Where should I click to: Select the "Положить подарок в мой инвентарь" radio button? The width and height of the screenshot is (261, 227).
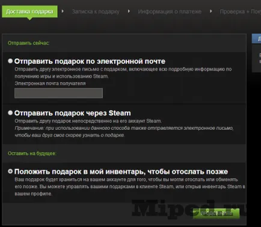click(10, 171)
